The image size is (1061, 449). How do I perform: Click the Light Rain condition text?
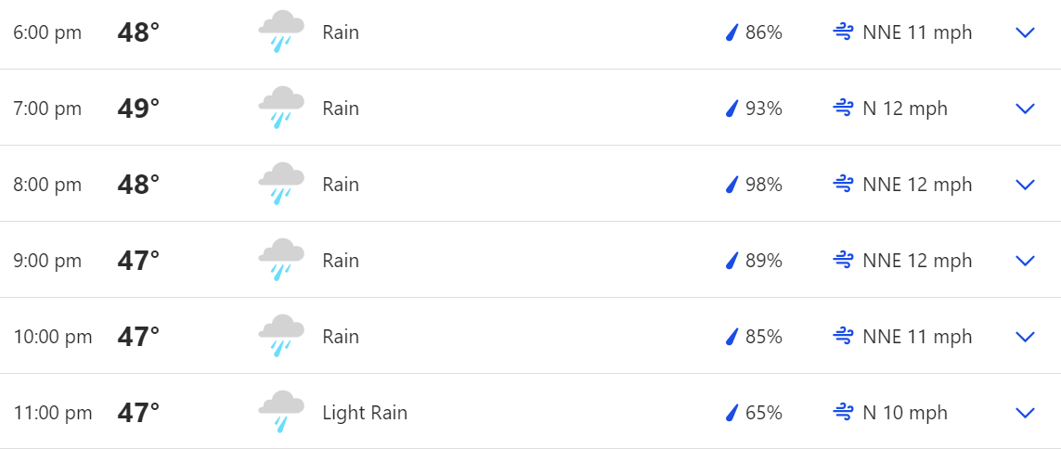[365, 413]
